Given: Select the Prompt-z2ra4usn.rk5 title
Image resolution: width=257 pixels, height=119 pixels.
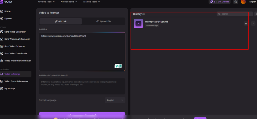Looking at the screenshot, I should click(x=156, y=22).
